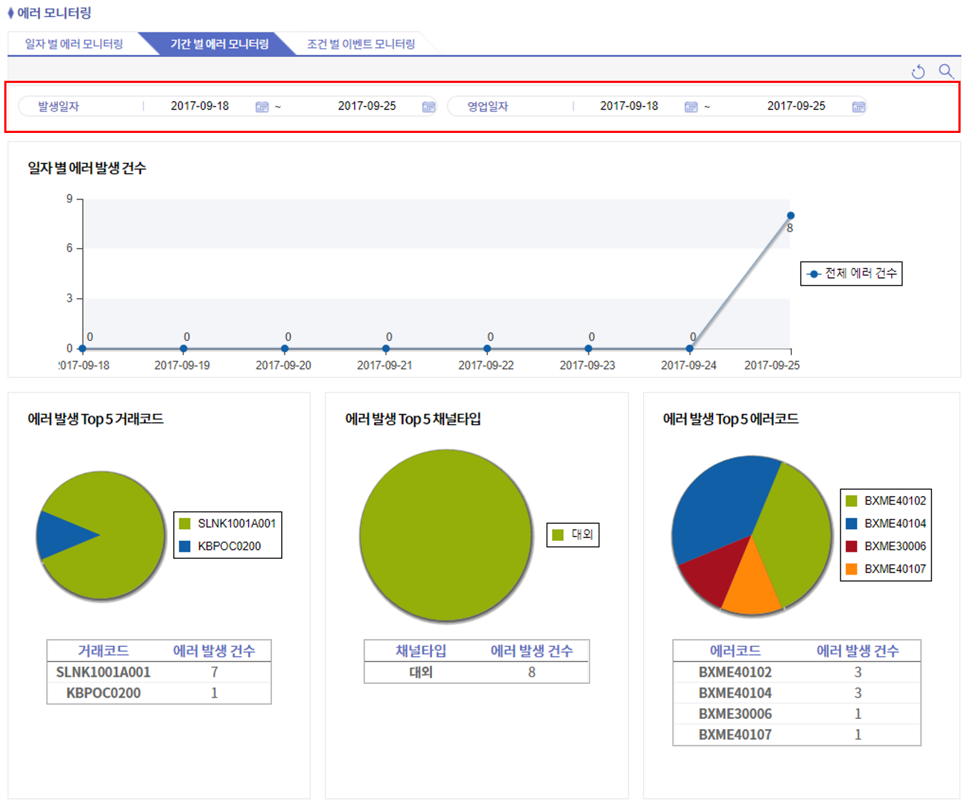Viewport: 967px width, 804px height.
Task: Select BXME40107 row in 에러코드 table
Action: pyautogui.click(x=797, y=734)
